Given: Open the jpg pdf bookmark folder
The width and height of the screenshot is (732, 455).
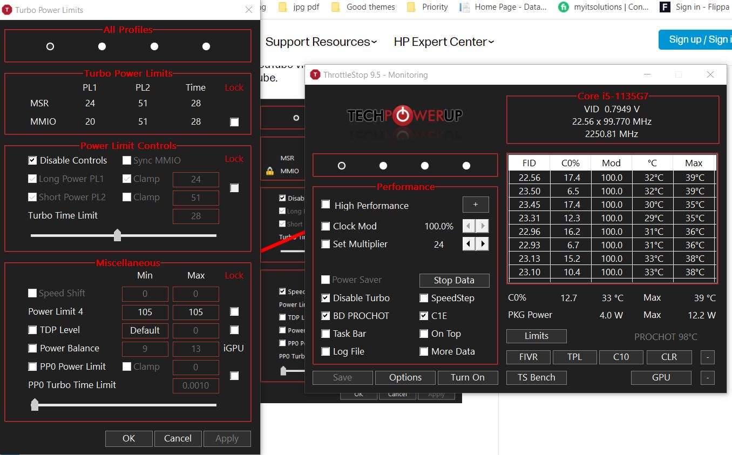Looking at the screenshot, I should point(300,7).
